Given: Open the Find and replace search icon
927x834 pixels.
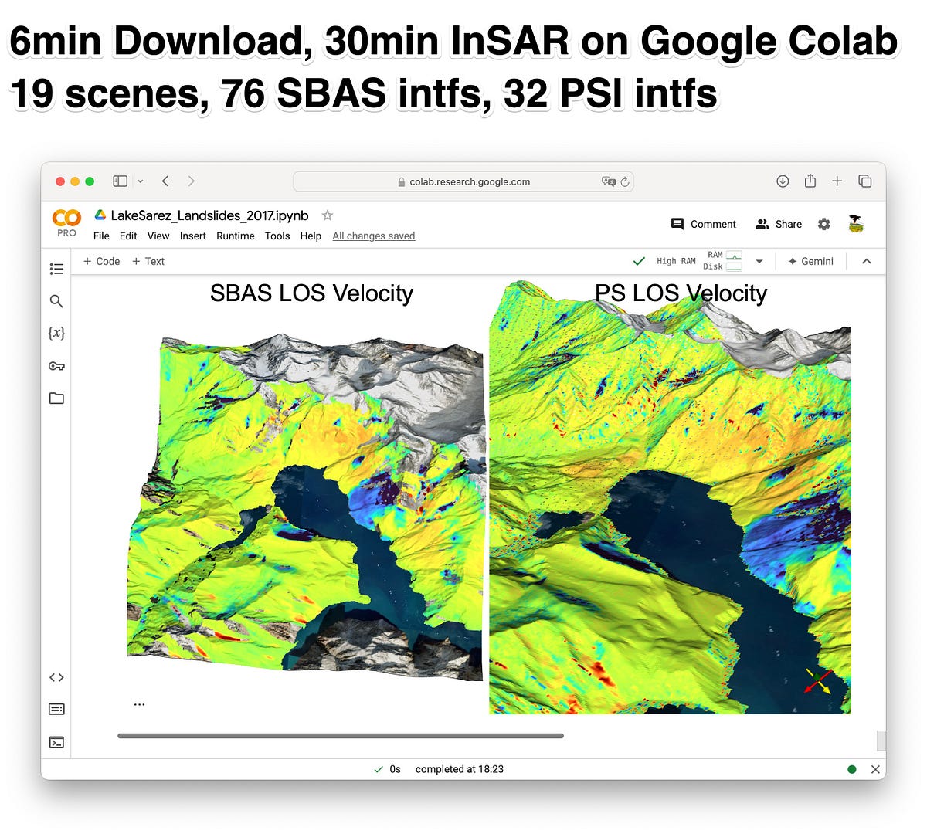Looking at the screenshot, I should (56, 301).
